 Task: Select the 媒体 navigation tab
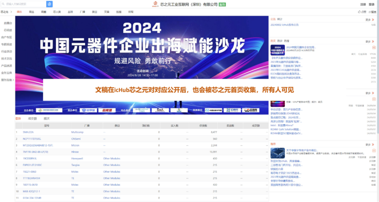(x=19, y=12)
